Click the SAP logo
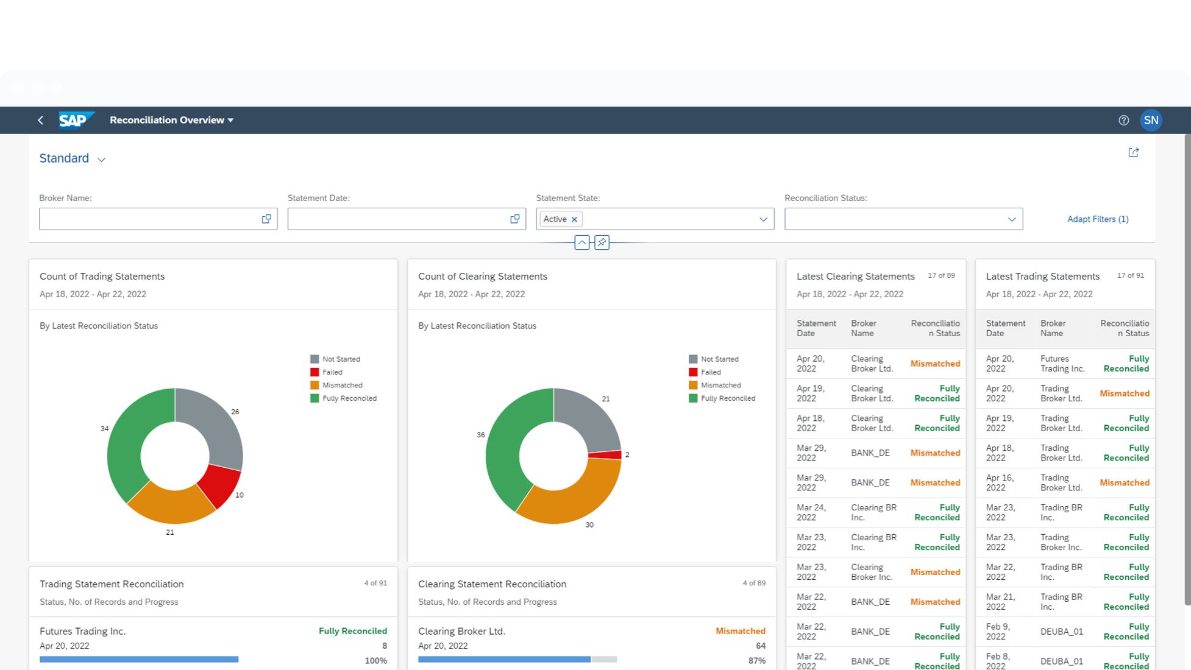Viewport: 1191px width, 670px height. [x=76, y=120]
